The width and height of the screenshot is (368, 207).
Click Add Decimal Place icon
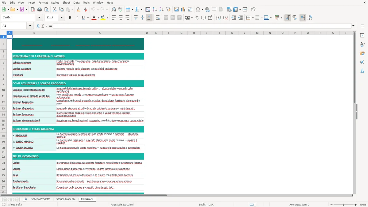218,18
